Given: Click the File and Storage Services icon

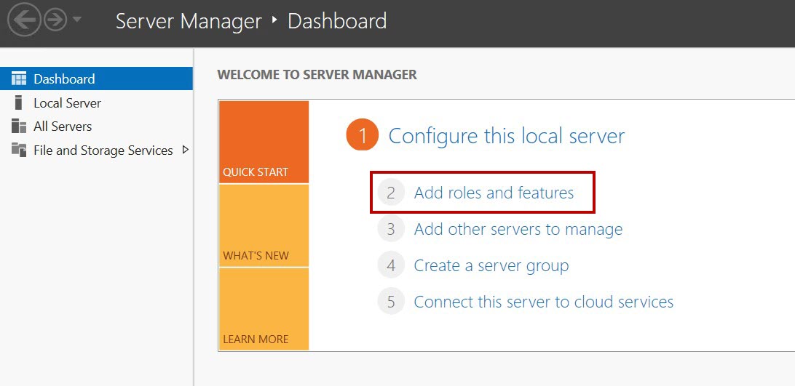Looking at the screenshot, I should tap(18, 150).
